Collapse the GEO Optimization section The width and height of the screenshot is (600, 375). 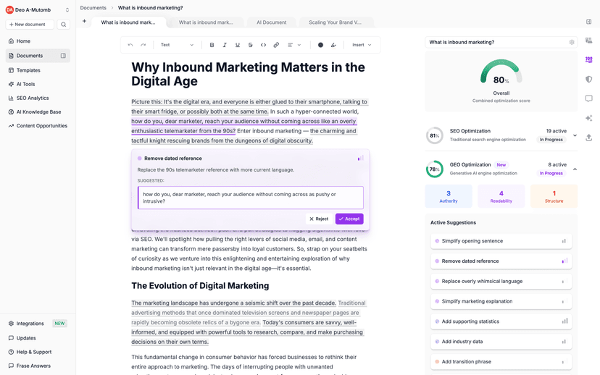(575, 169)
